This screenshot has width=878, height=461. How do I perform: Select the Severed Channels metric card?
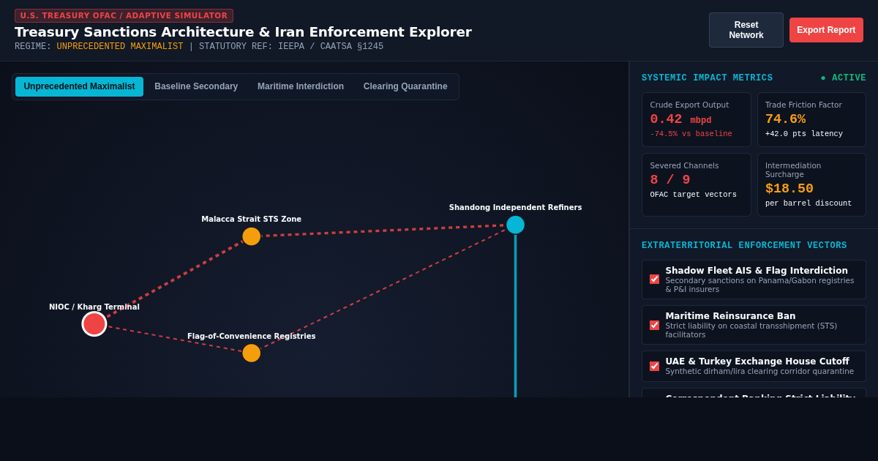[x=697, y=184]
